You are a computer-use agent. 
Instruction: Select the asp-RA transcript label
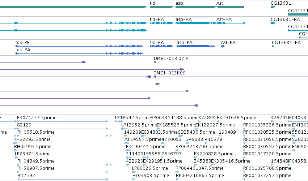(183, 20)
